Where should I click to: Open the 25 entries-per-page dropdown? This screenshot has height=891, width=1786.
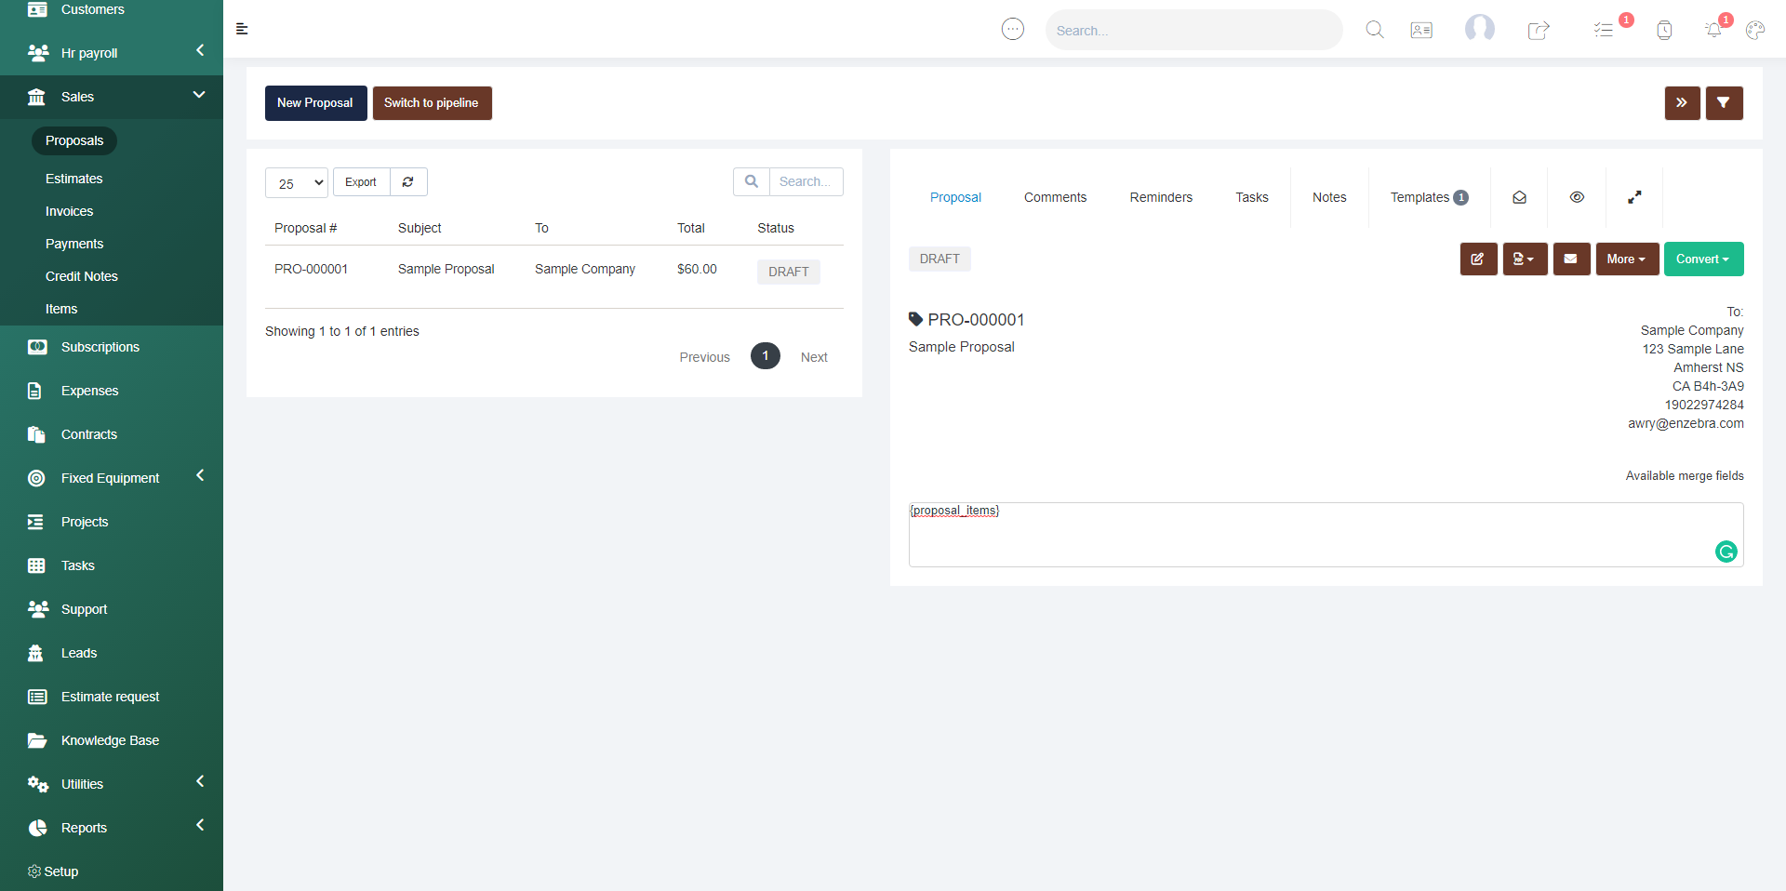click(297, 183)
